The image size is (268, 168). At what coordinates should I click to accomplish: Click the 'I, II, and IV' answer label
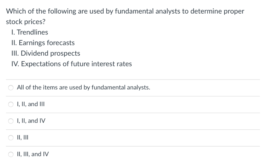click(31, 121)
